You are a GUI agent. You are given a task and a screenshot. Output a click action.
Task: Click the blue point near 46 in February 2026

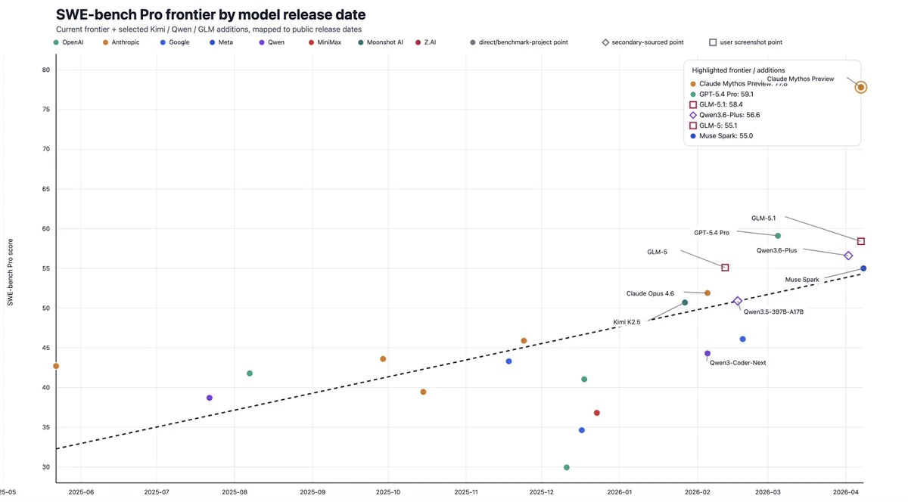pos(742,339)
